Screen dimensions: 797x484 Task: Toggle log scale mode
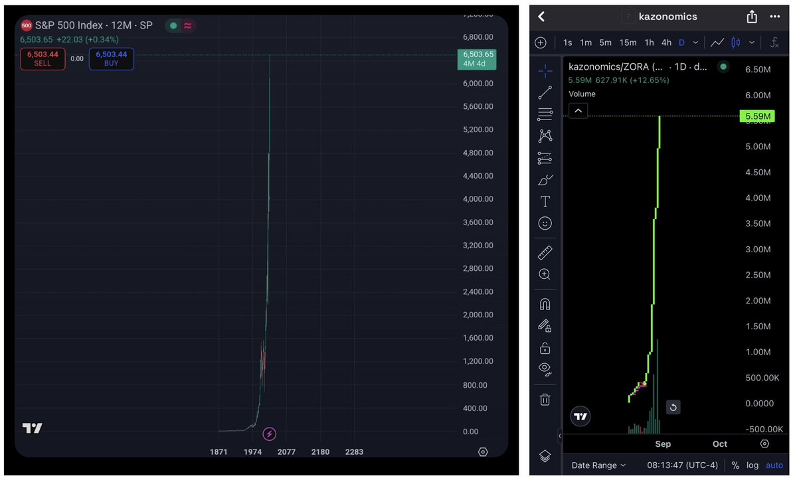753,465
